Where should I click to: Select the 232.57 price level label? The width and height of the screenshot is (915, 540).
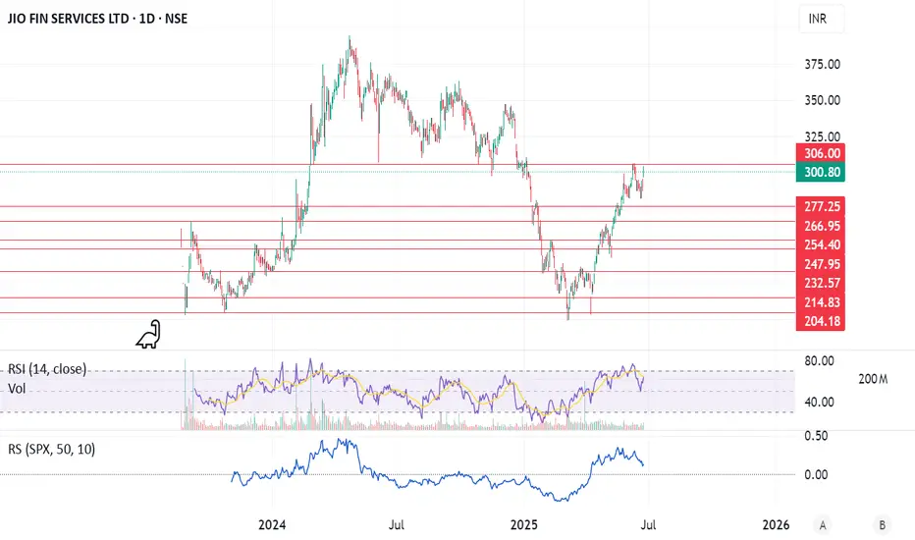(x=821, y=283)
